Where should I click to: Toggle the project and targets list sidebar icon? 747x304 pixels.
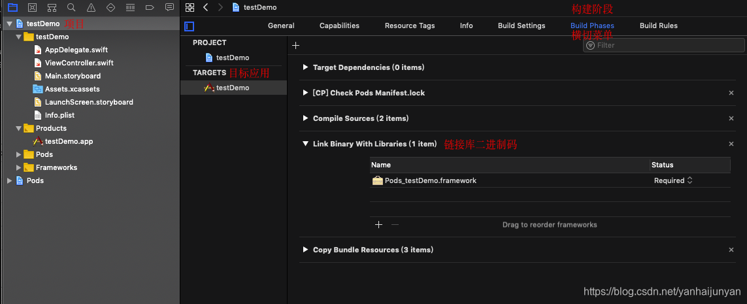pos(189,26)
